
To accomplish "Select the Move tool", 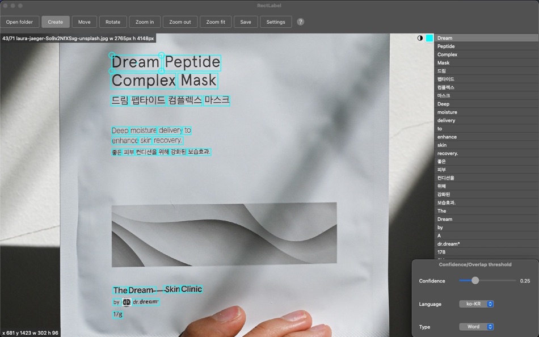I will pyautogui.click(x=84, y=22).
